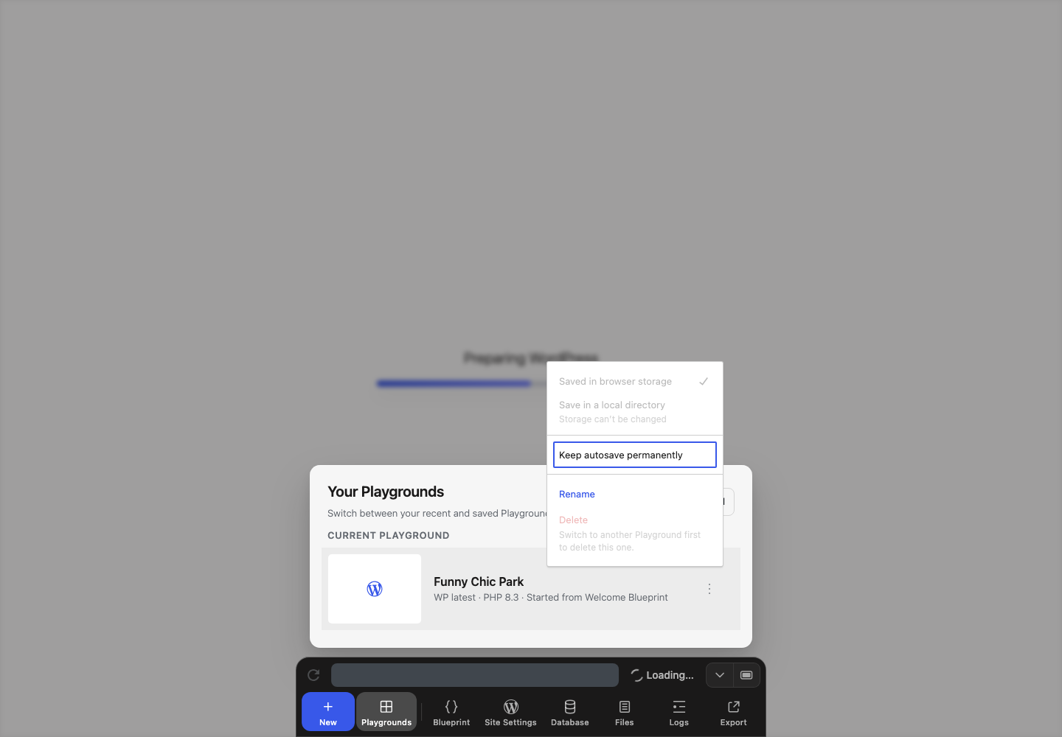Select Keep autosave permanently
This screenshot has width=1062, height=737.
click(635, 455)
